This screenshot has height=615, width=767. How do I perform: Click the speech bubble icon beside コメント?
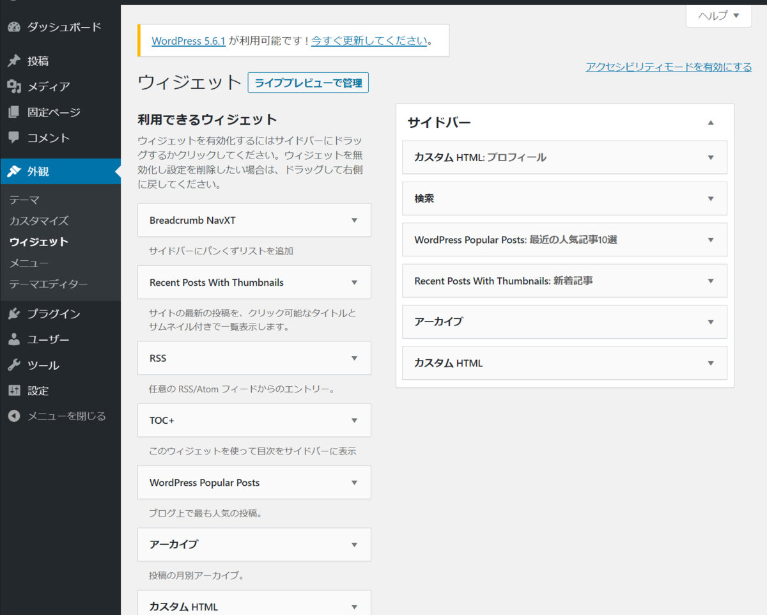14,137
